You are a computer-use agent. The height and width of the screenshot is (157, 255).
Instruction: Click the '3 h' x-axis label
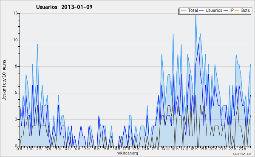(48, 149)
